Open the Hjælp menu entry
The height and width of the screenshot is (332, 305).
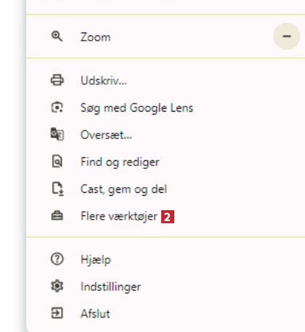166,260
